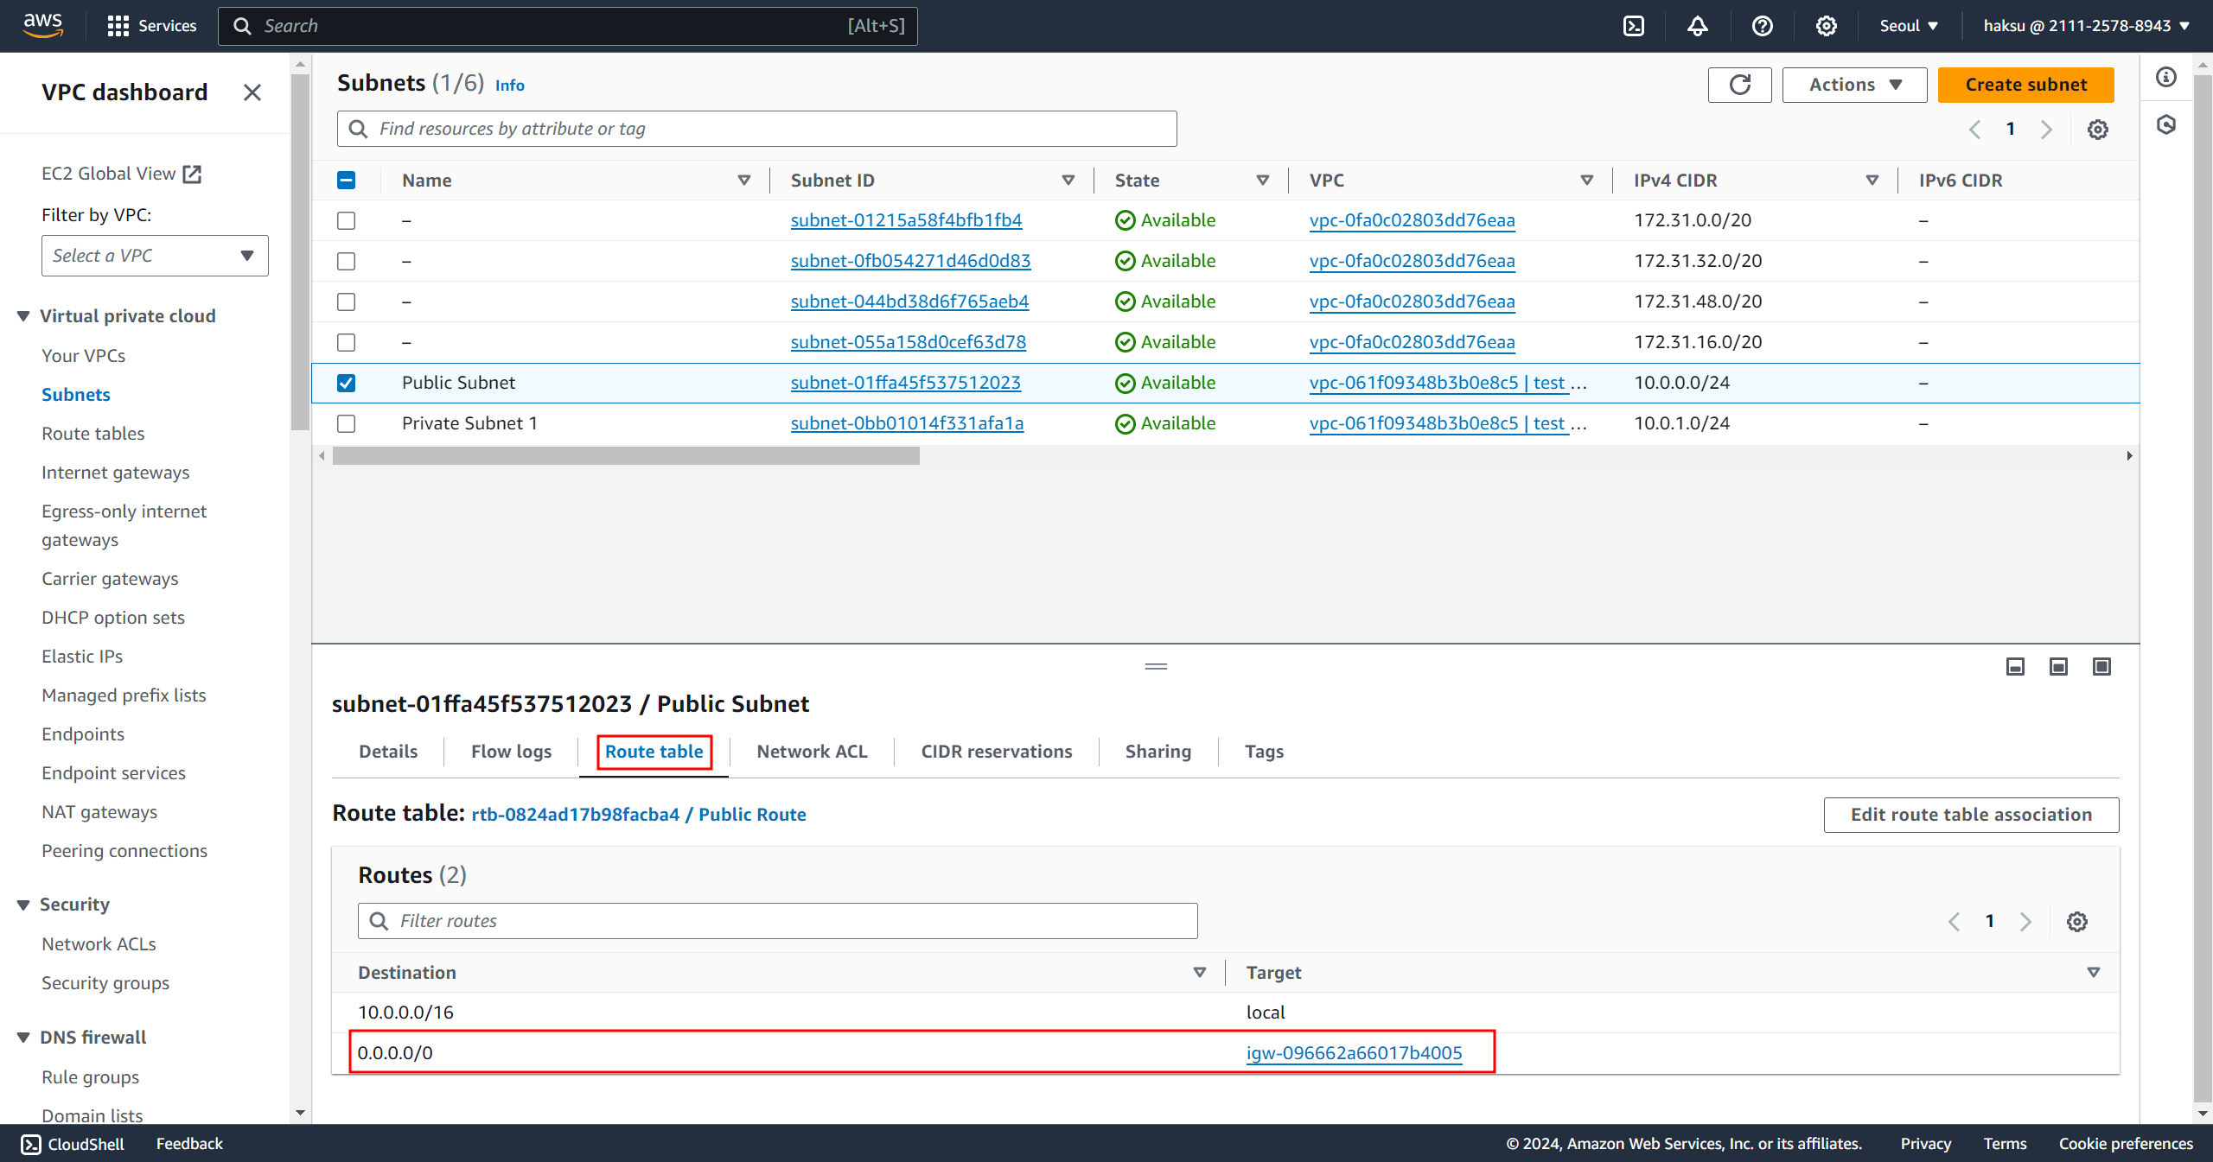Viewport: 2213px width, 1162px height.
Task: Select the Private Subnet 1 checkbox
Action: click(x=346, y=423)
